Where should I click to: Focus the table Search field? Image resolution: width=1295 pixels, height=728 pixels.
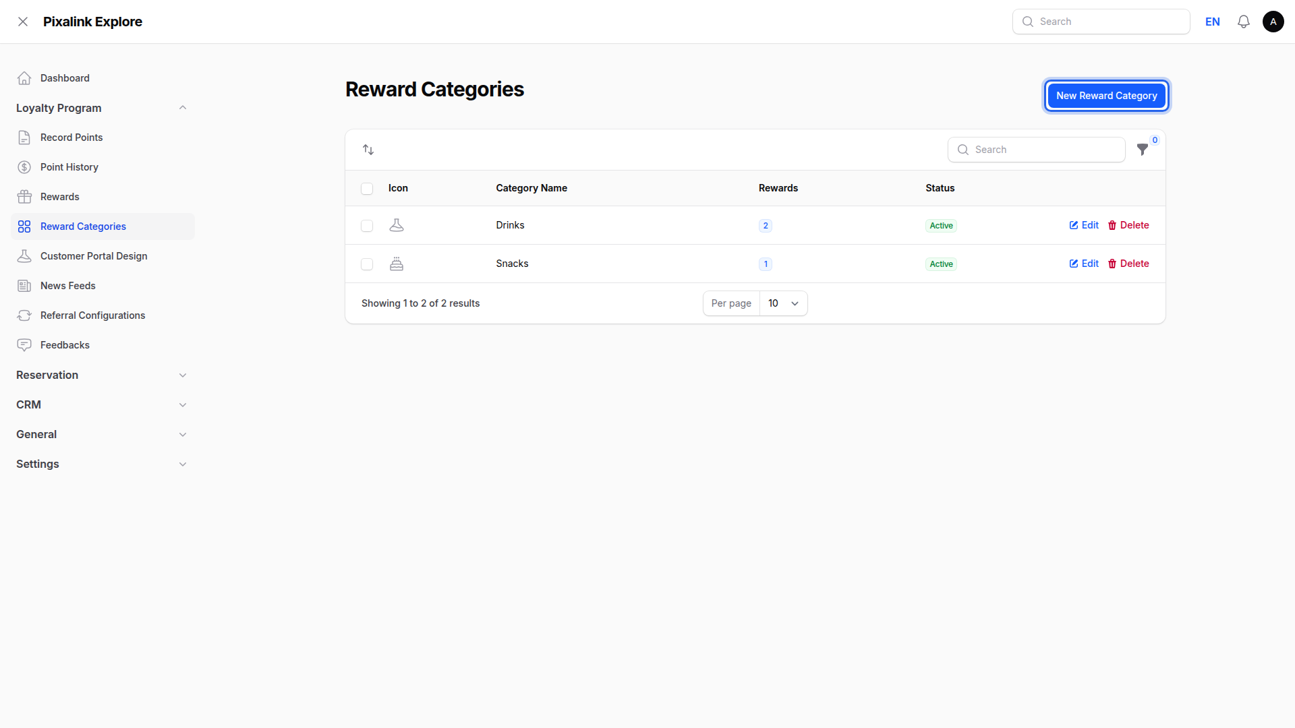(1037, 150)
